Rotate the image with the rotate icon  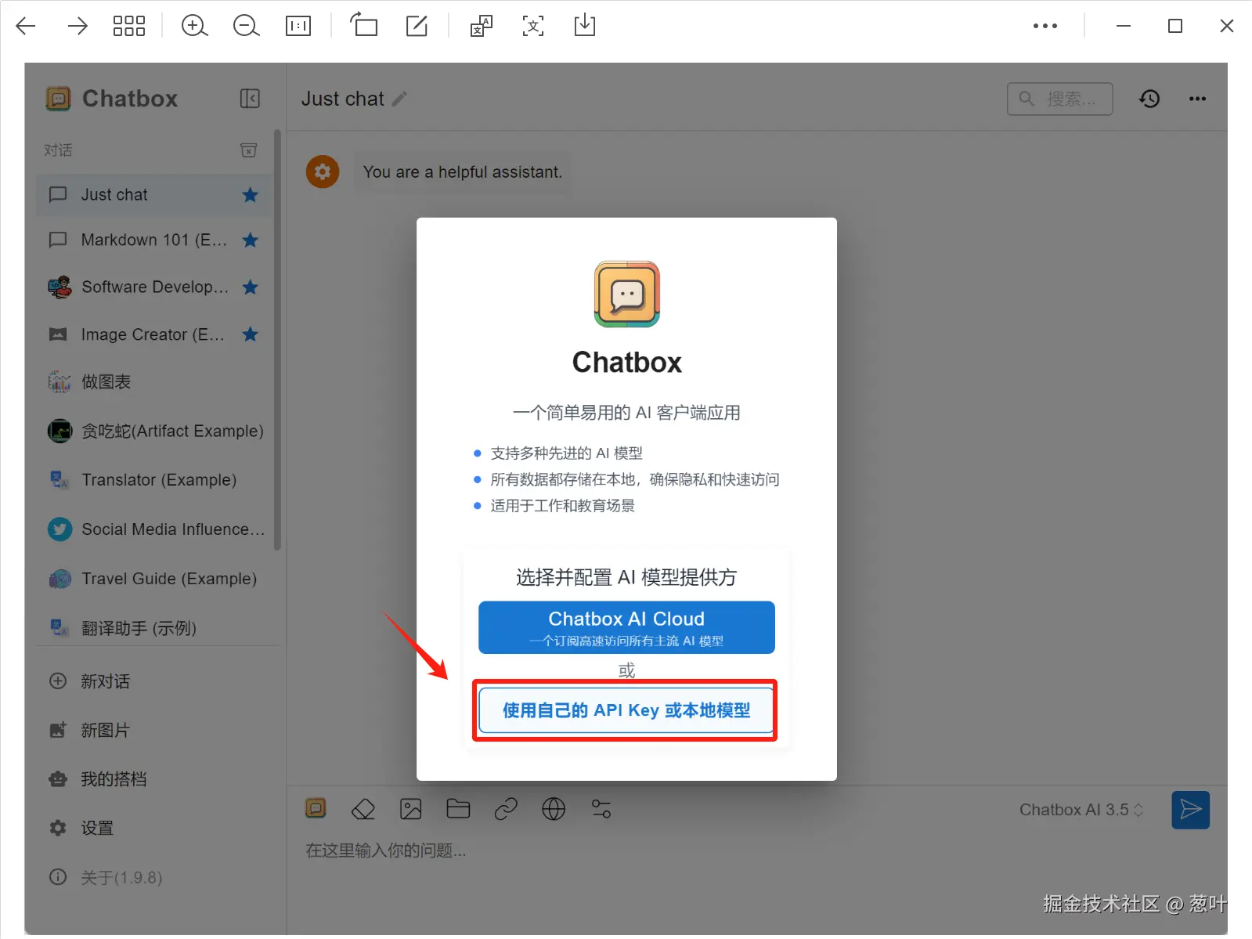[363, 25]
